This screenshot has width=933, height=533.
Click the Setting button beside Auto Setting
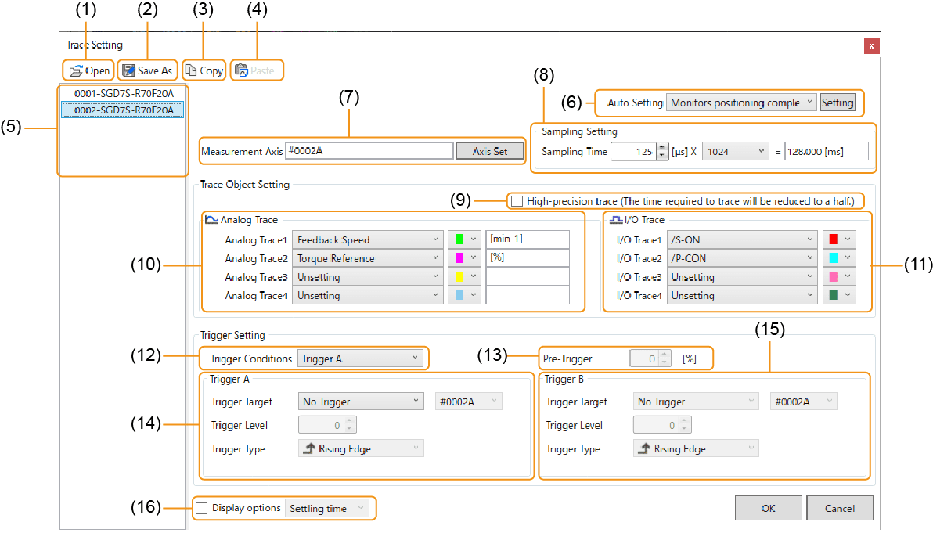click(837, 103)
